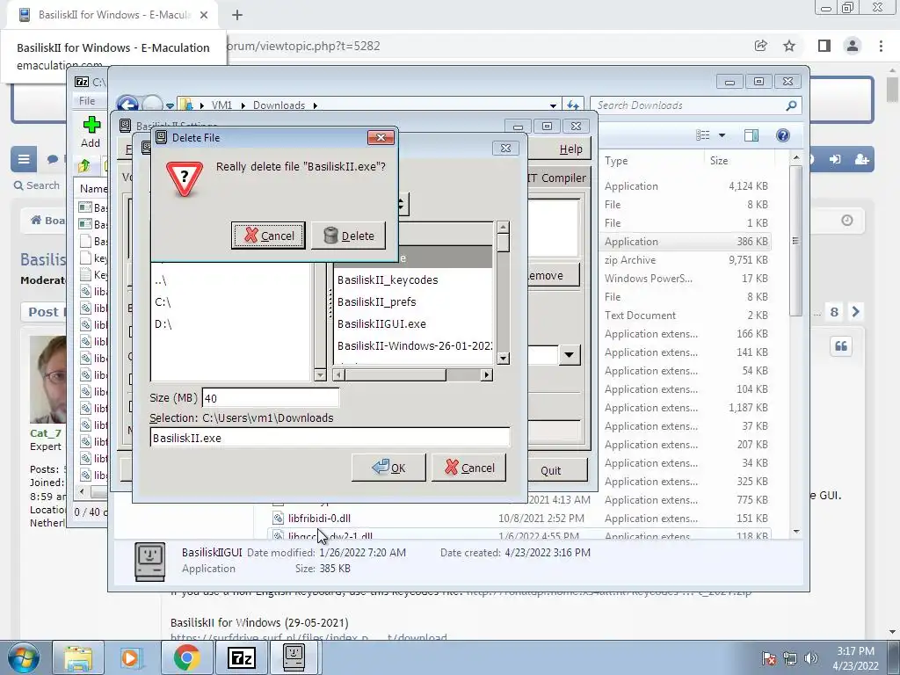Open File menu in 7-Zip window

coord(87,101)
